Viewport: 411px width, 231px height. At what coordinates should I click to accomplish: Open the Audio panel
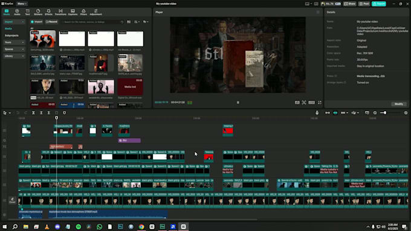click(17, 12)
